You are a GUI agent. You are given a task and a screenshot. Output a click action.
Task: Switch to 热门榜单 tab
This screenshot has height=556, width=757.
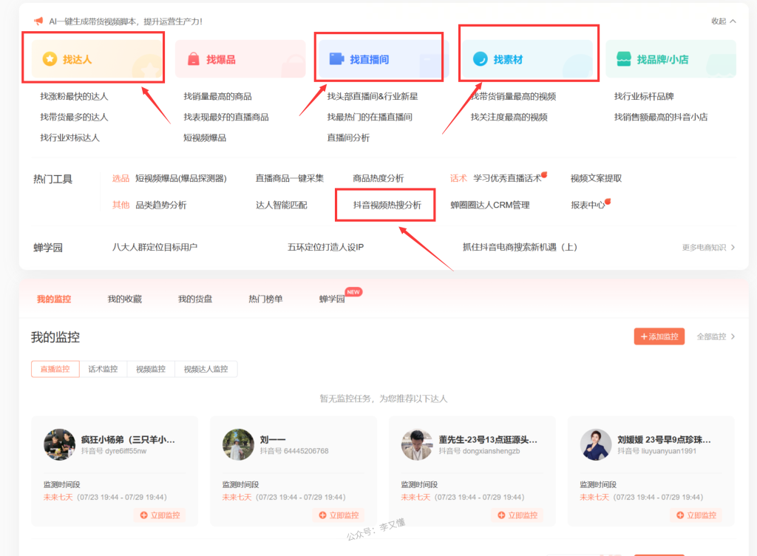[x=265, y=299]
